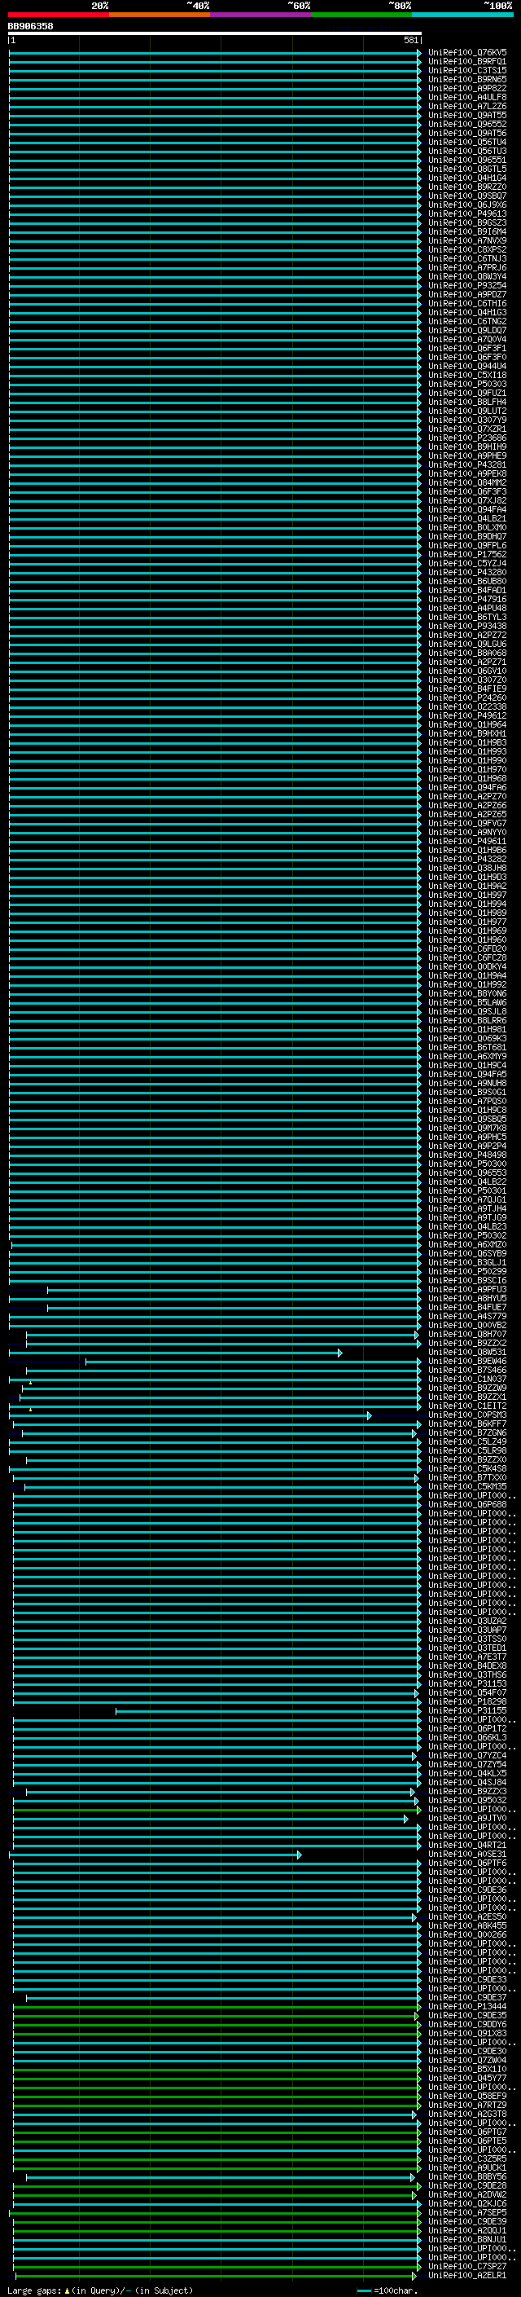Choose hit label UniRef100_C3Z5R5

point(466,2158)
